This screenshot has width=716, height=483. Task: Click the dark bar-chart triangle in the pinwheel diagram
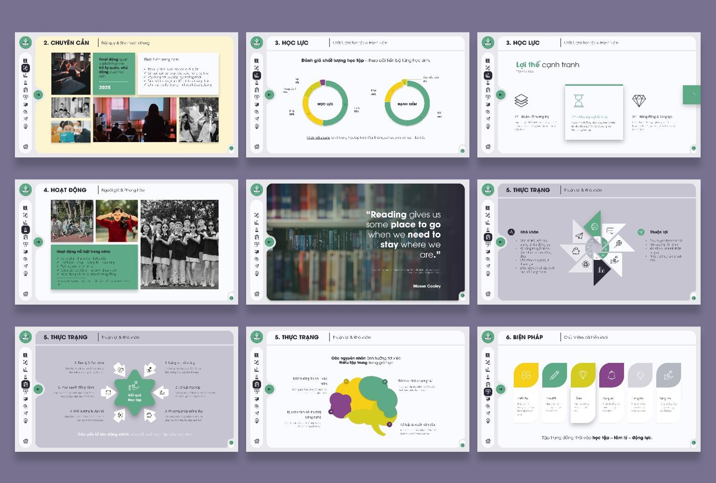click(x=600, y=272)
